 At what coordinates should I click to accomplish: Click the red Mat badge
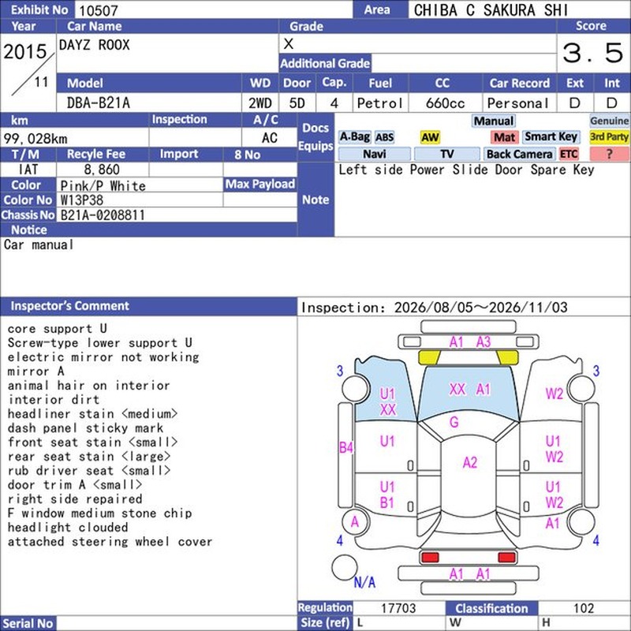504,137
